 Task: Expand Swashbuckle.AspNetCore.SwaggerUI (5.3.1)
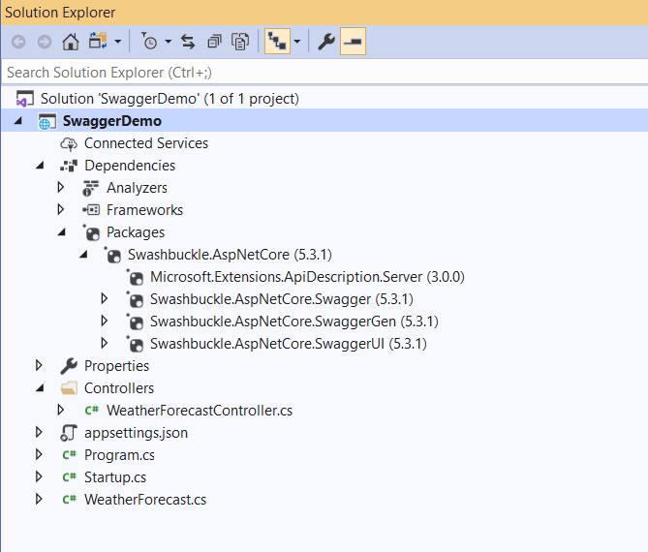point(105,344)
